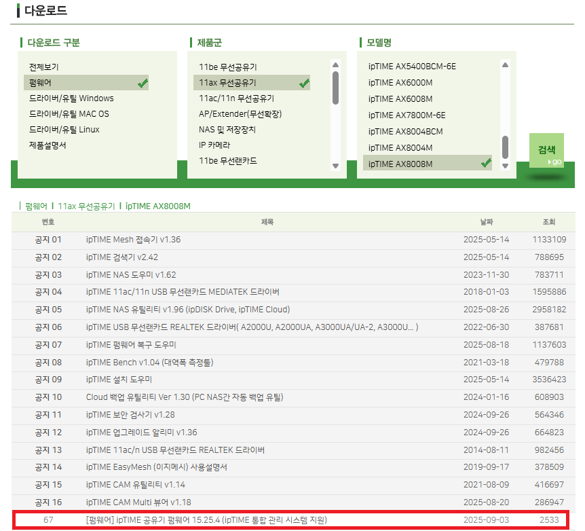This screenshot has height=531, width=585.
Task: Click the up arrow on the 모델명 scrollbar
Action: click(504, 65)
